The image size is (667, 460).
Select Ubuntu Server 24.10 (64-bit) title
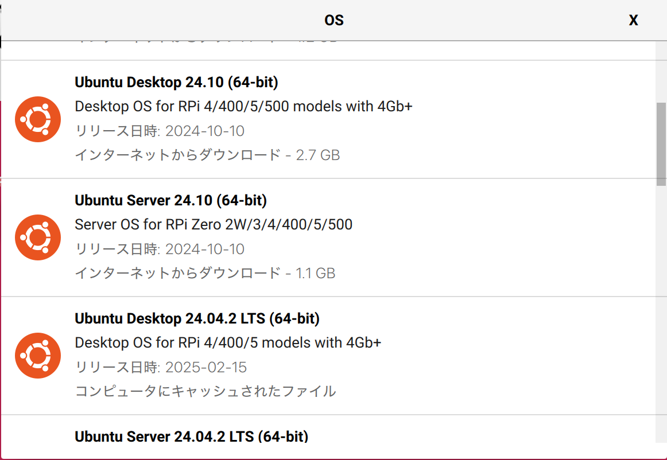170,200
